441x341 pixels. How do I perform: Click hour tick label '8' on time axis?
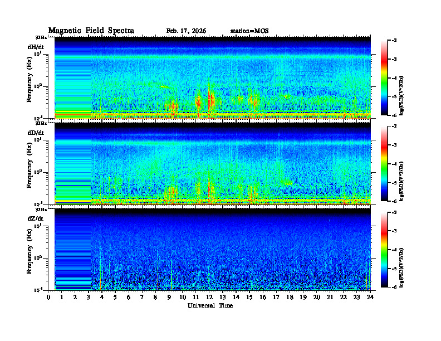coord(155,298)
